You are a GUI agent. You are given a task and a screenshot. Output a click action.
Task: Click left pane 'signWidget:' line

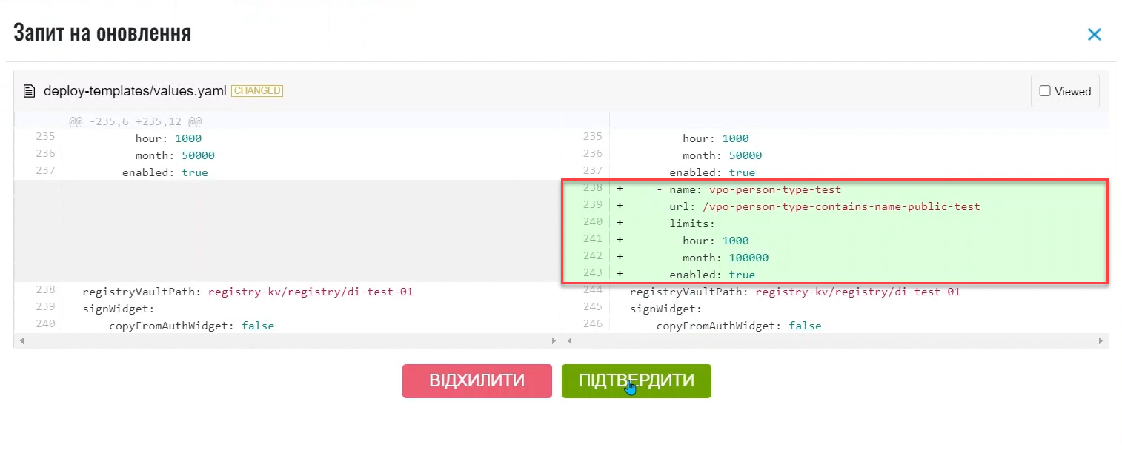pyautogui.click(x=118, y=309)
